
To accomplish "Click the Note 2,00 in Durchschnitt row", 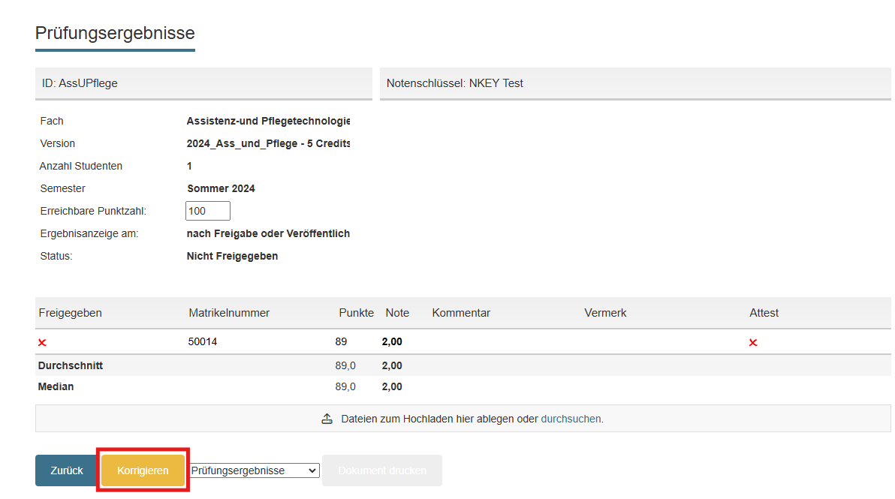I will tap(392, 365).
